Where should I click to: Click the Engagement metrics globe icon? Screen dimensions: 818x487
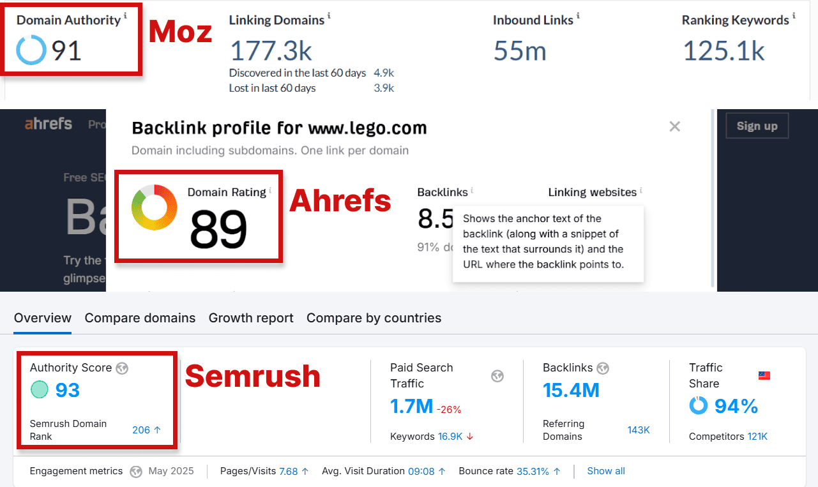tap(135, 471)
